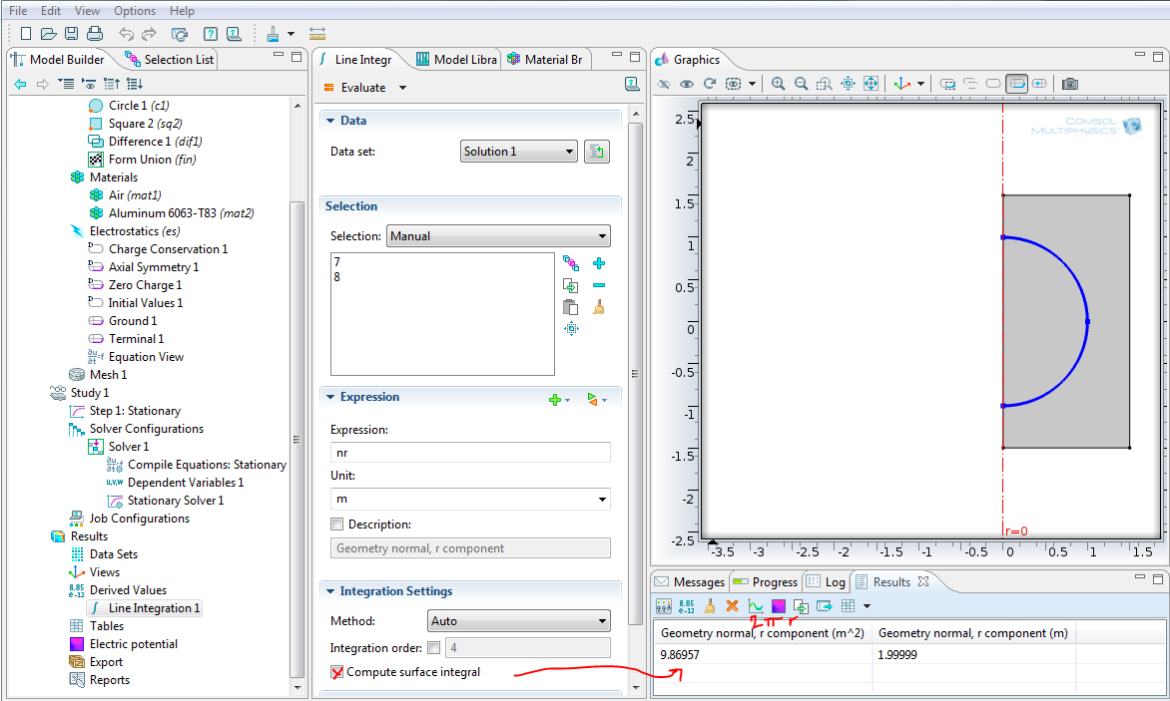Click the Zoom In icon in Graphics toolbar
Screen dimensions: 1170x701
click(x=778, y=84)
